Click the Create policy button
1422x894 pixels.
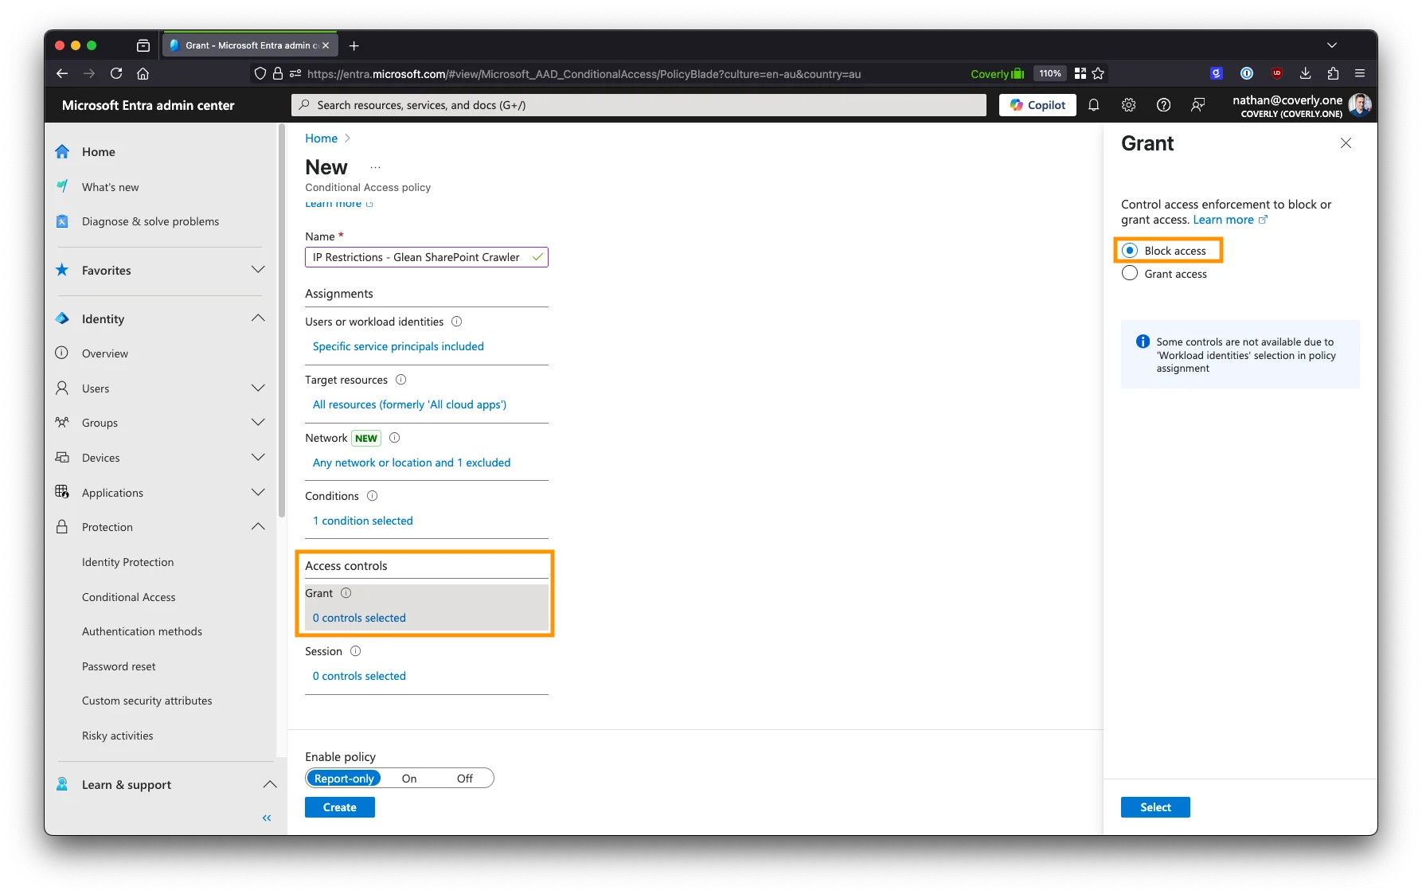339,807
